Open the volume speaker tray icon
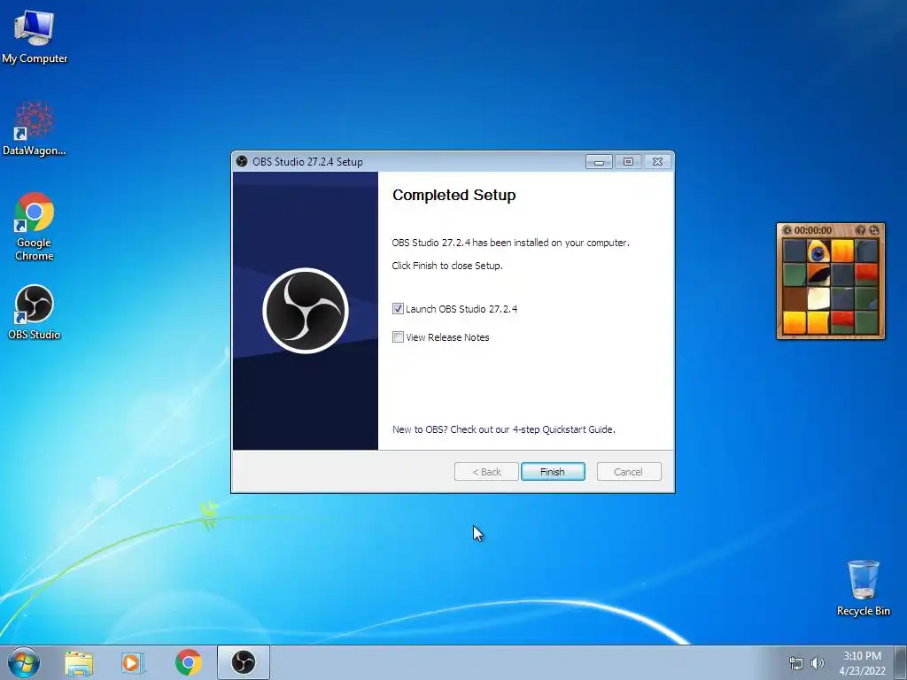907x680 pixels. point(818,663)
